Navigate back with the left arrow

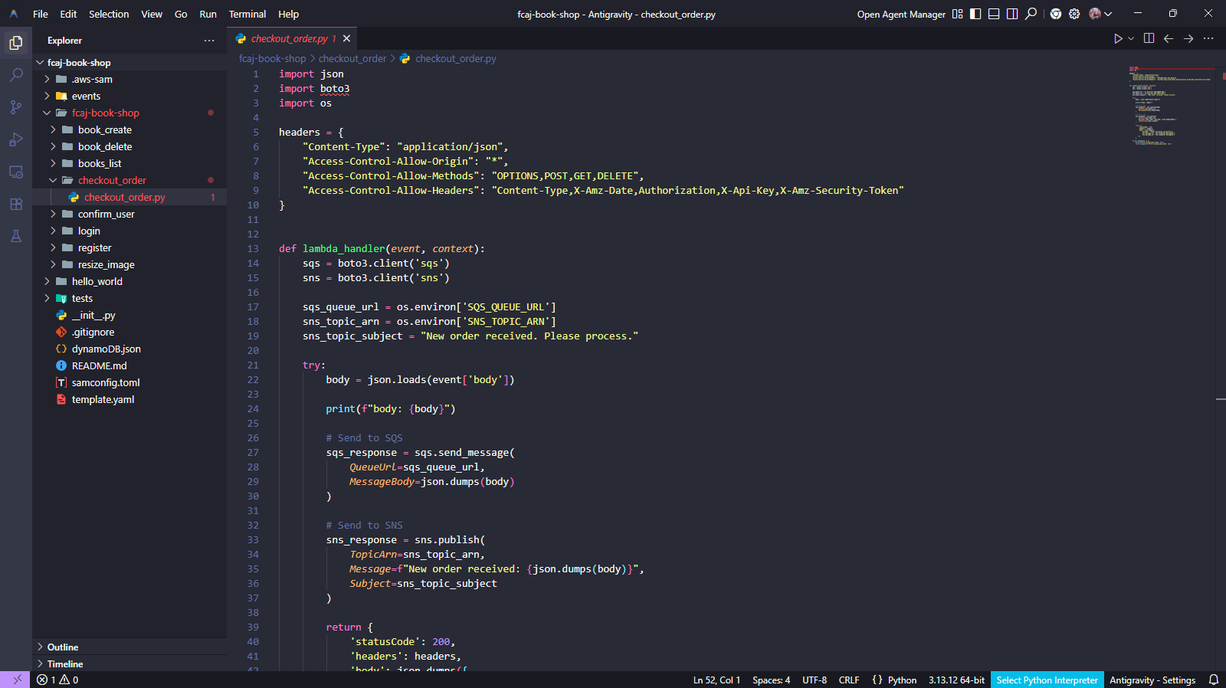point(1169,38)
